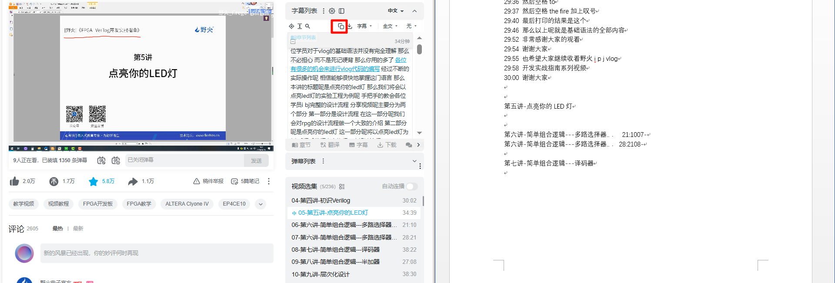
Task: Click 稿件举报 report link
Action: (x=208, y=181)
